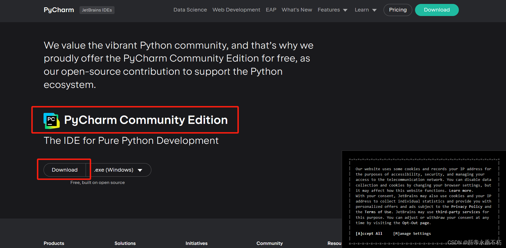Open the JetBrains IDEs badge
The image size is (506, 248).
pos(97,10)
